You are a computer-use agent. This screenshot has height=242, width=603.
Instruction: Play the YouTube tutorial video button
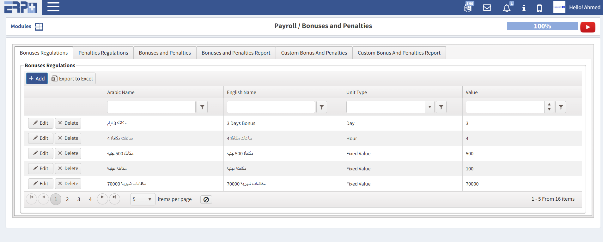pos(588,27)
